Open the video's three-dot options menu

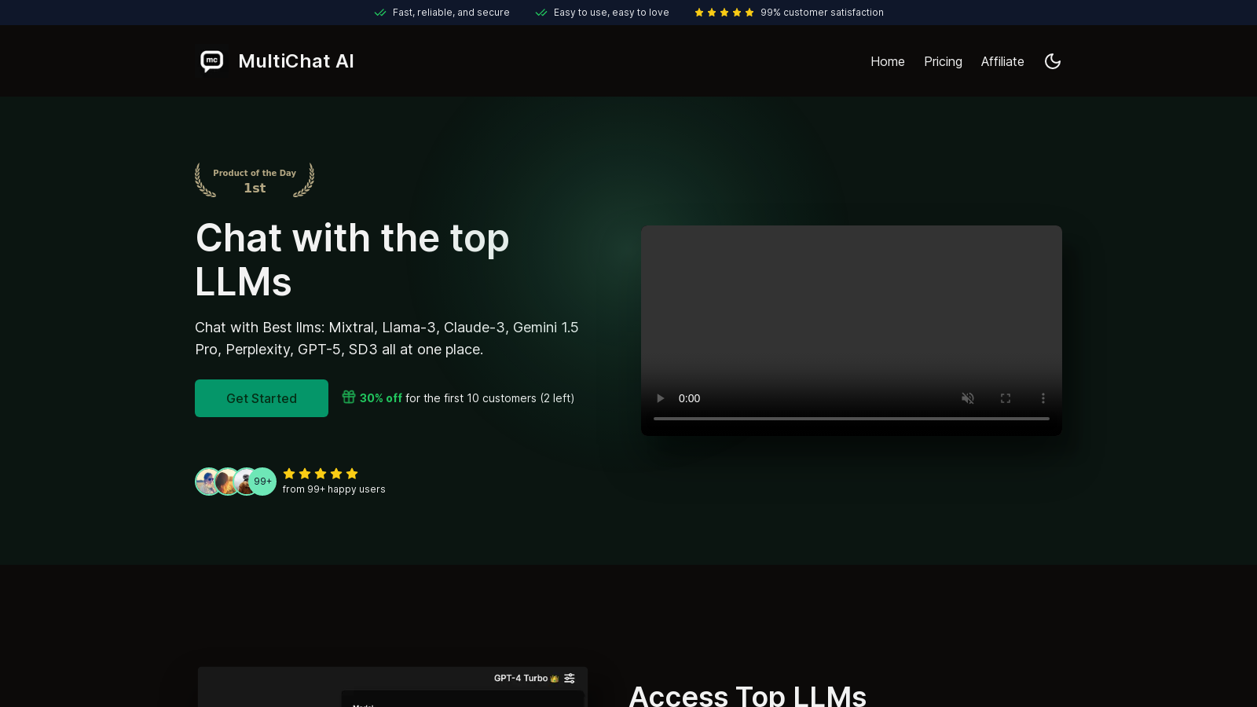coord(1043,398)
